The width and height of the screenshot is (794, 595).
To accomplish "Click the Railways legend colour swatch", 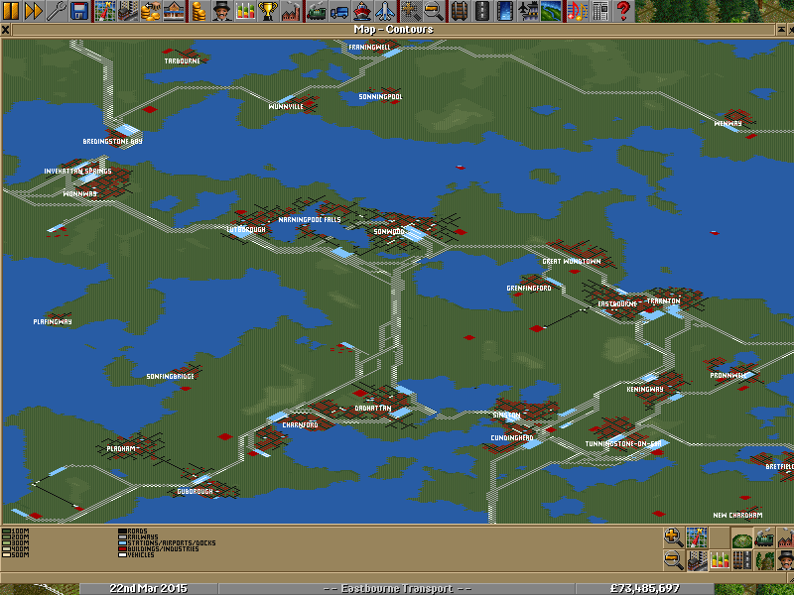I will [x=122, y=536].
